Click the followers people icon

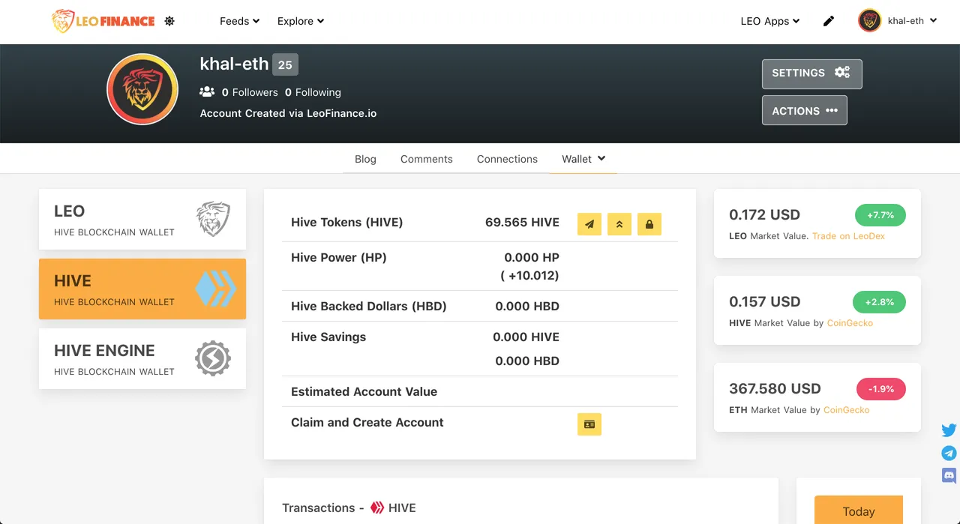[207, 91]
